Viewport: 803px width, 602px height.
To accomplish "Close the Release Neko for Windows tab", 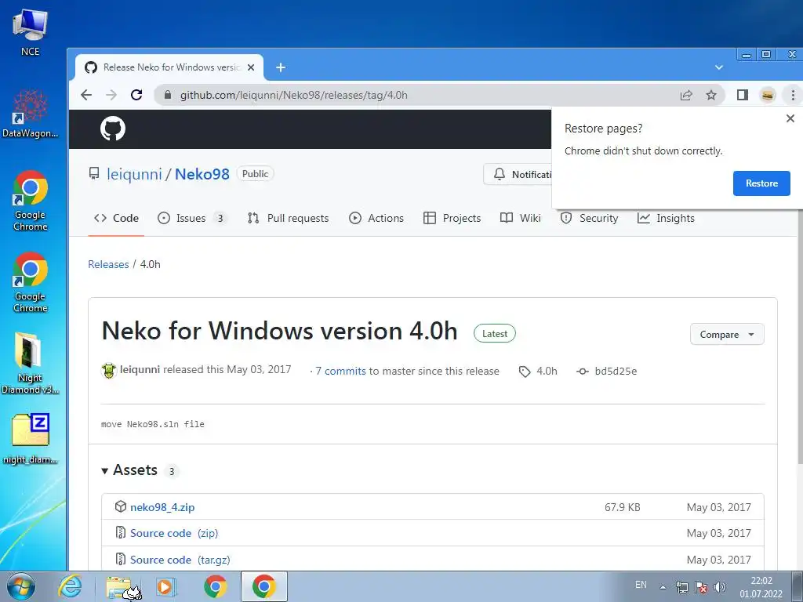I will (251, 67).
